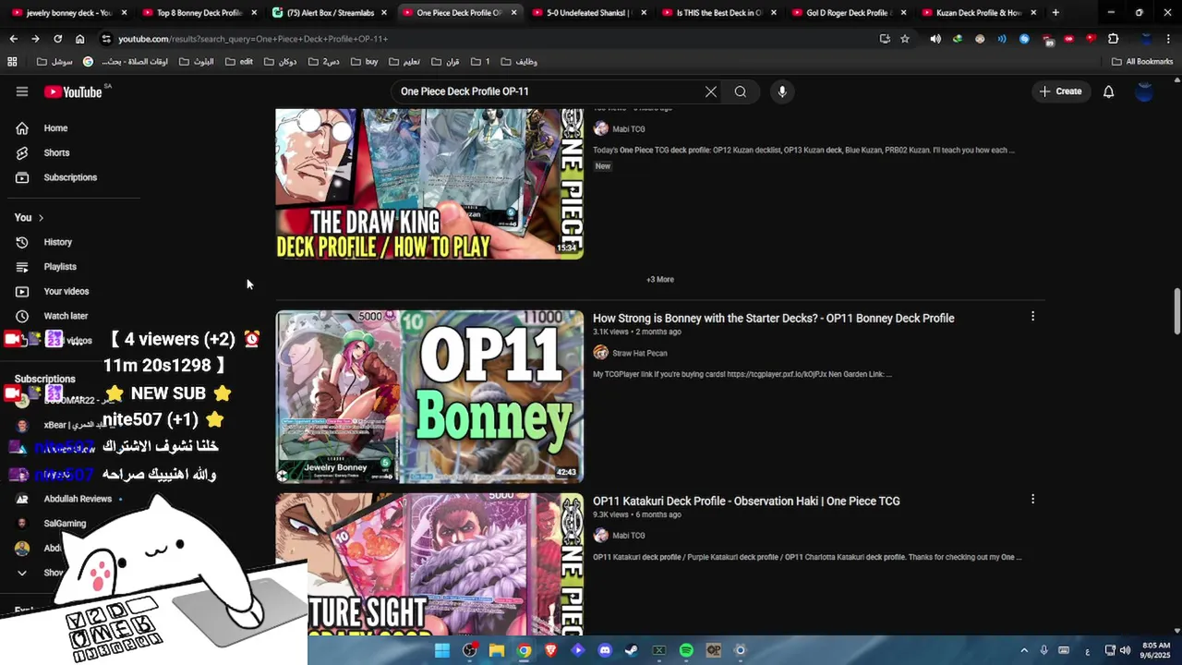Viewport: 1182px width, 665px height.
Task: Go forward with the browser forward arrow
Action: (x=35, y=39)
